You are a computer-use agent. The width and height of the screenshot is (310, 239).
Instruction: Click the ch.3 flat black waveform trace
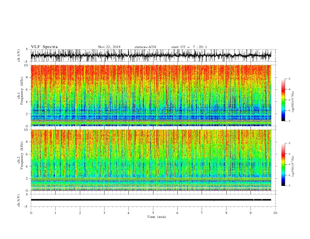(x=151, y=200)
